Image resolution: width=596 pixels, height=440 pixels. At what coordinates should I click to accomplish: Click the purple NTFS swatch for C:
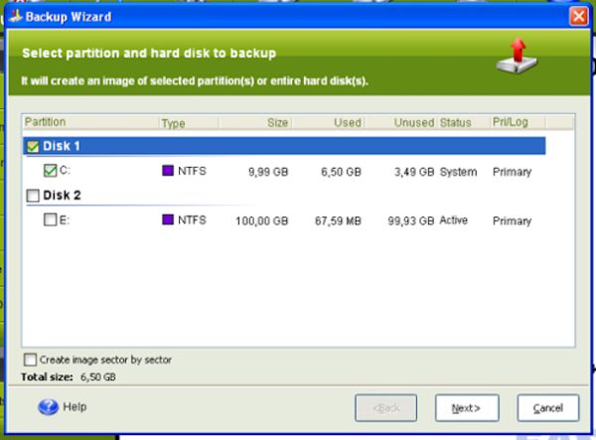point(168,171)
